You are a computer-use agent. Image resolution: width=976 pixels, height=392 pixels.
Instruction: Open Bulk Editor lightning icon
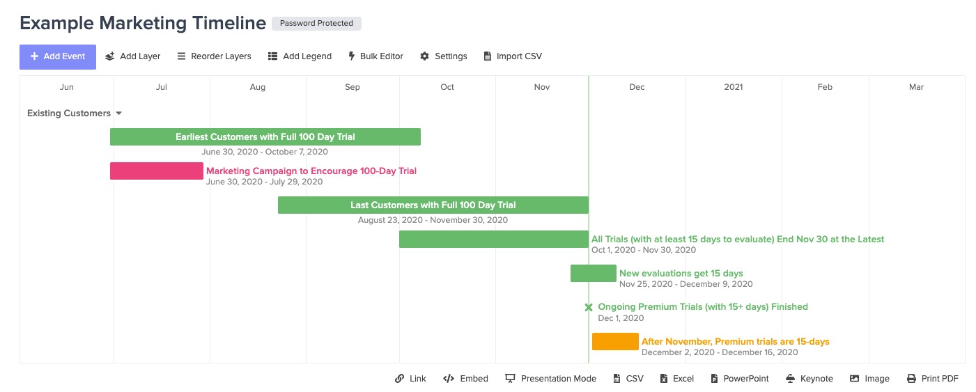[x=352, y=56]
